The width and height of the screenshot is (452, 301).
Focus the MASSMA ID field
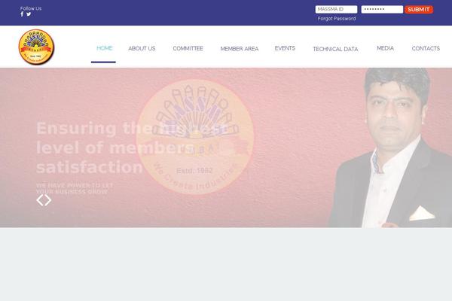(x=336, y=10)
